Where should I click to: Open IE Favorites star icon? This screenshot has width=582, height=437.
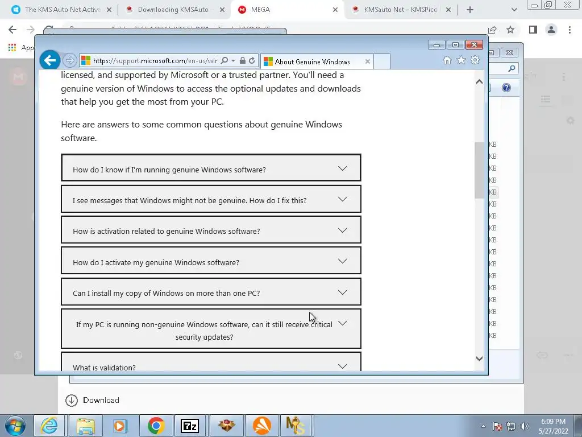pyautogui.click(x=461, y=60)
